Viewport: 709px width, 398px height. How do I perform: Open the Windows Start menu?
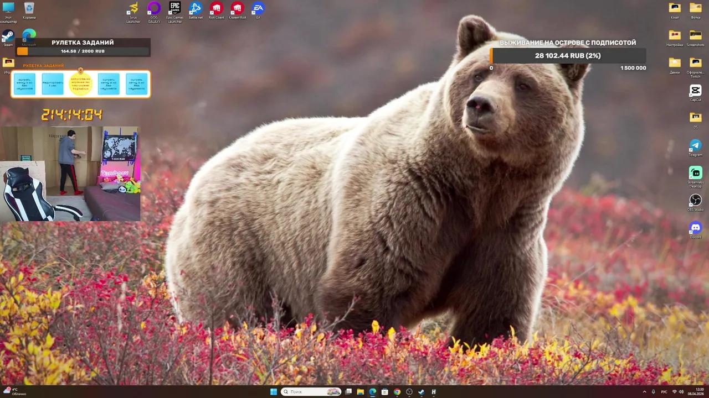[x=274, y=392]
